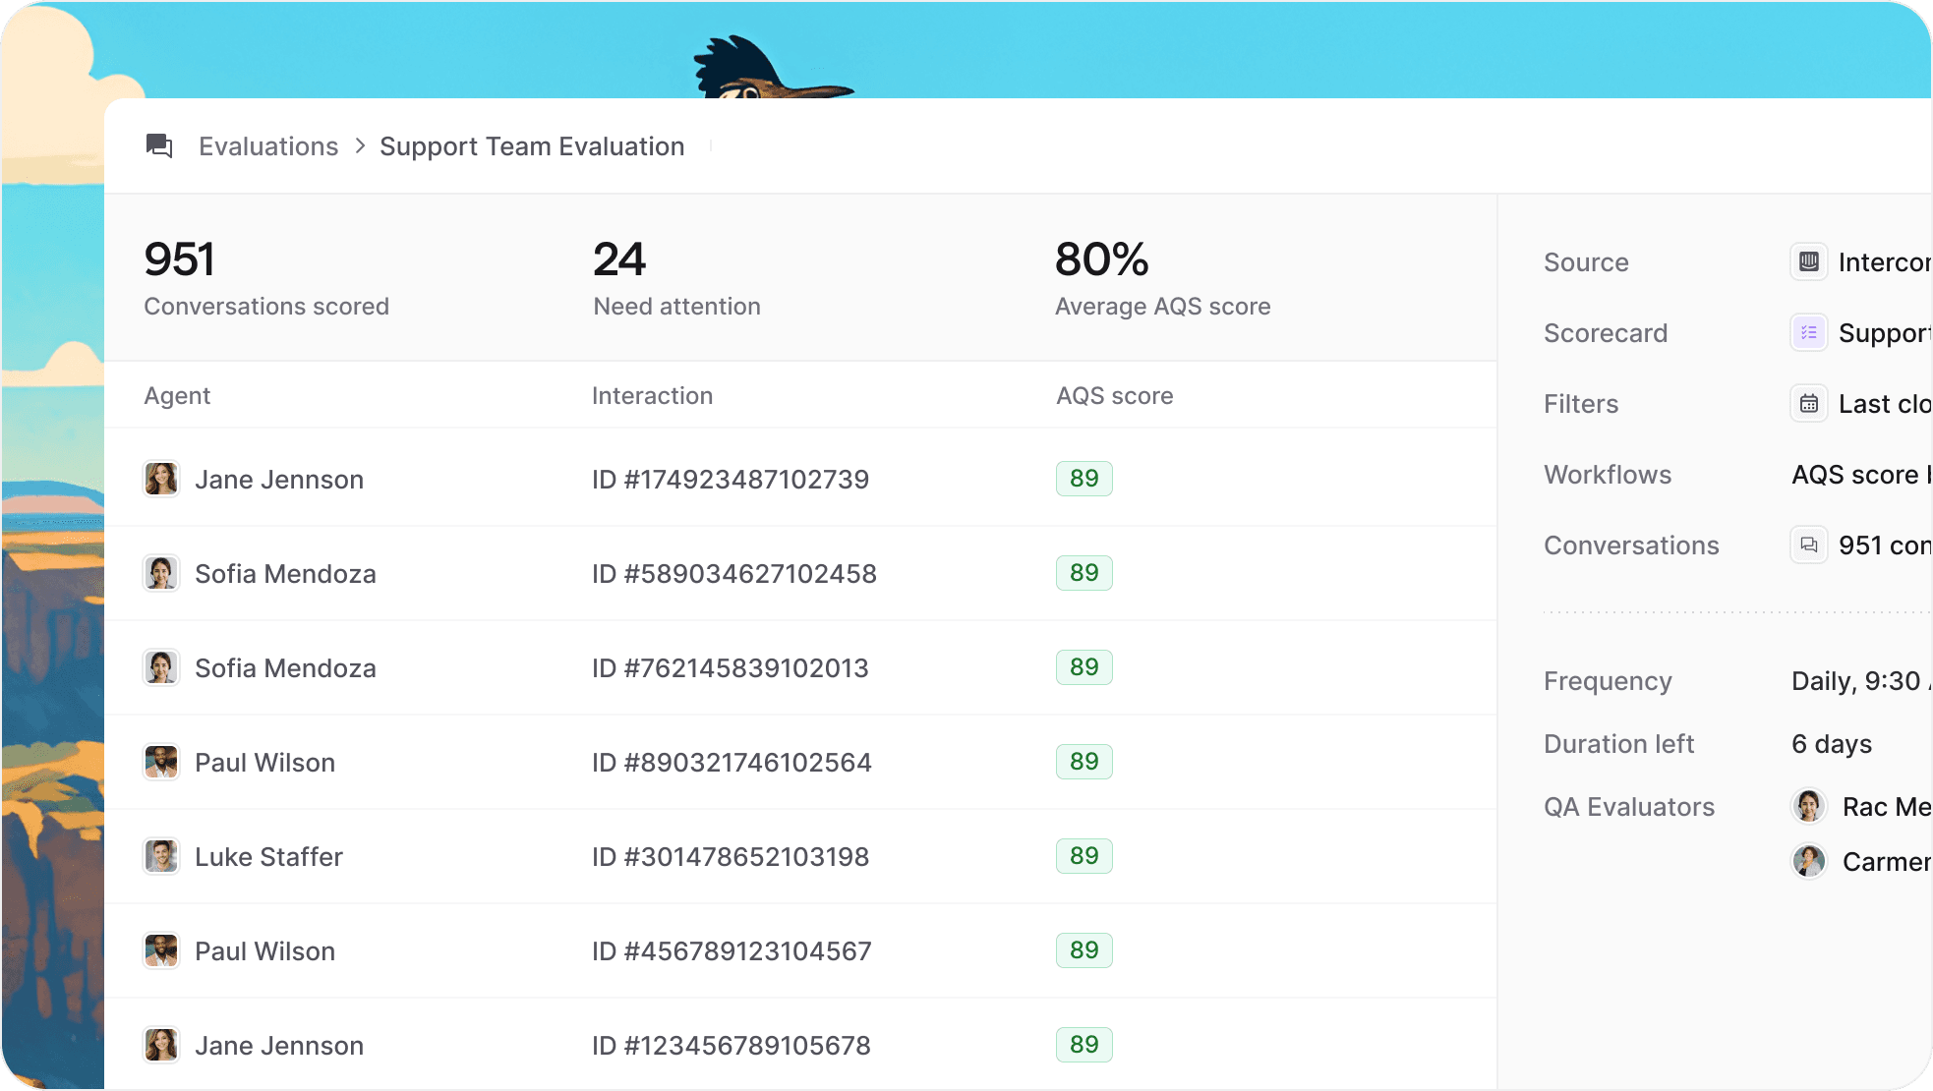The image size is (1933, 1091).
Task: Click Support Team Evaluation breadcrumb title
Action: point(532,146)
